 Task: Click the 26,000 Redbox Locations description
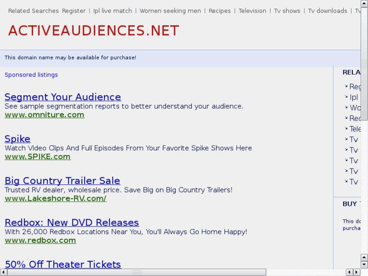coord(126,231)
